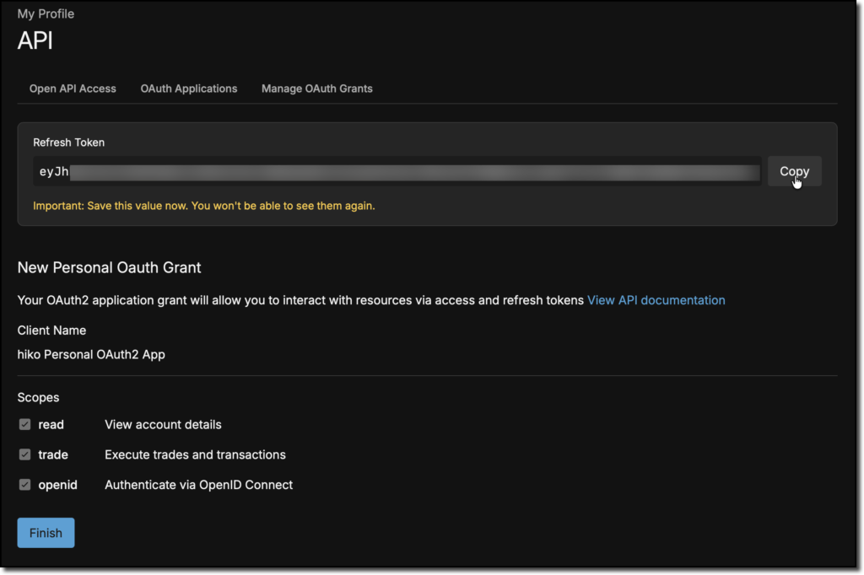
Task: Open the OAuth Applications tab
Action: pyautogui.click(x=189, y=89)
